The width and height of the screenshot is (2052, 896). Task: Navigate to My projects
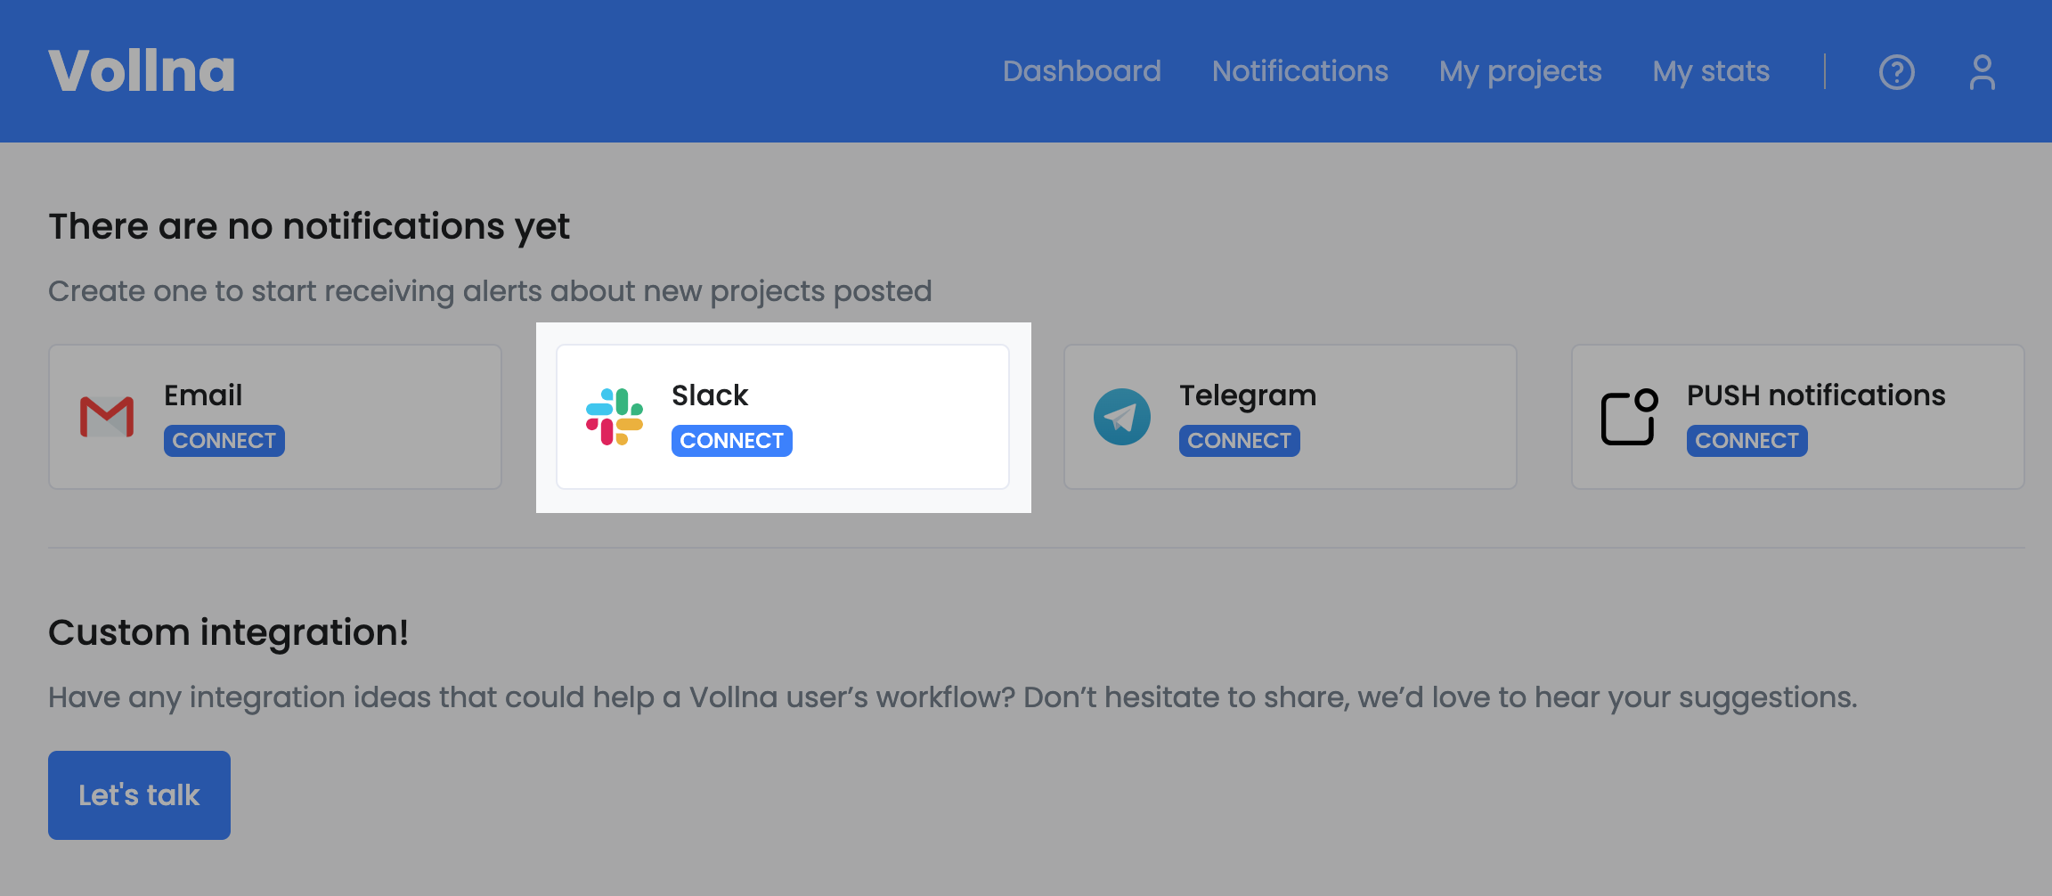1519,71
